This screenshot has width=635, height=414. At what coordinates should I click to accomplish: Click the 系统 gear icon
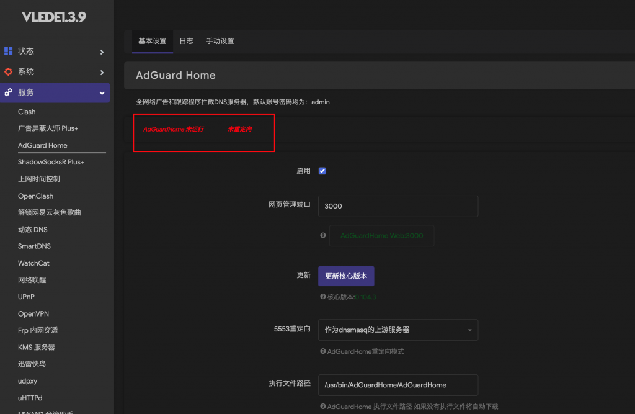8,72
